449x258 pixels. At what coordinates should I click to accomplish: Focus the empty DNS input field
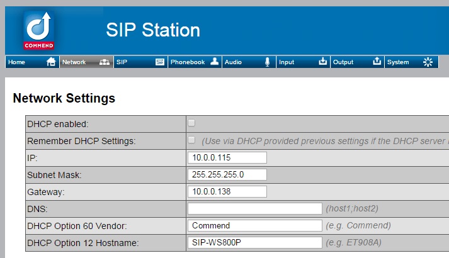pos(254,208)
